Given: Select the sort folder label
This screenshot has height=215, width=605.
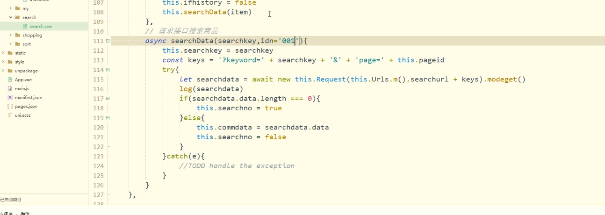Looking at the screenshot, I should 27,44.
